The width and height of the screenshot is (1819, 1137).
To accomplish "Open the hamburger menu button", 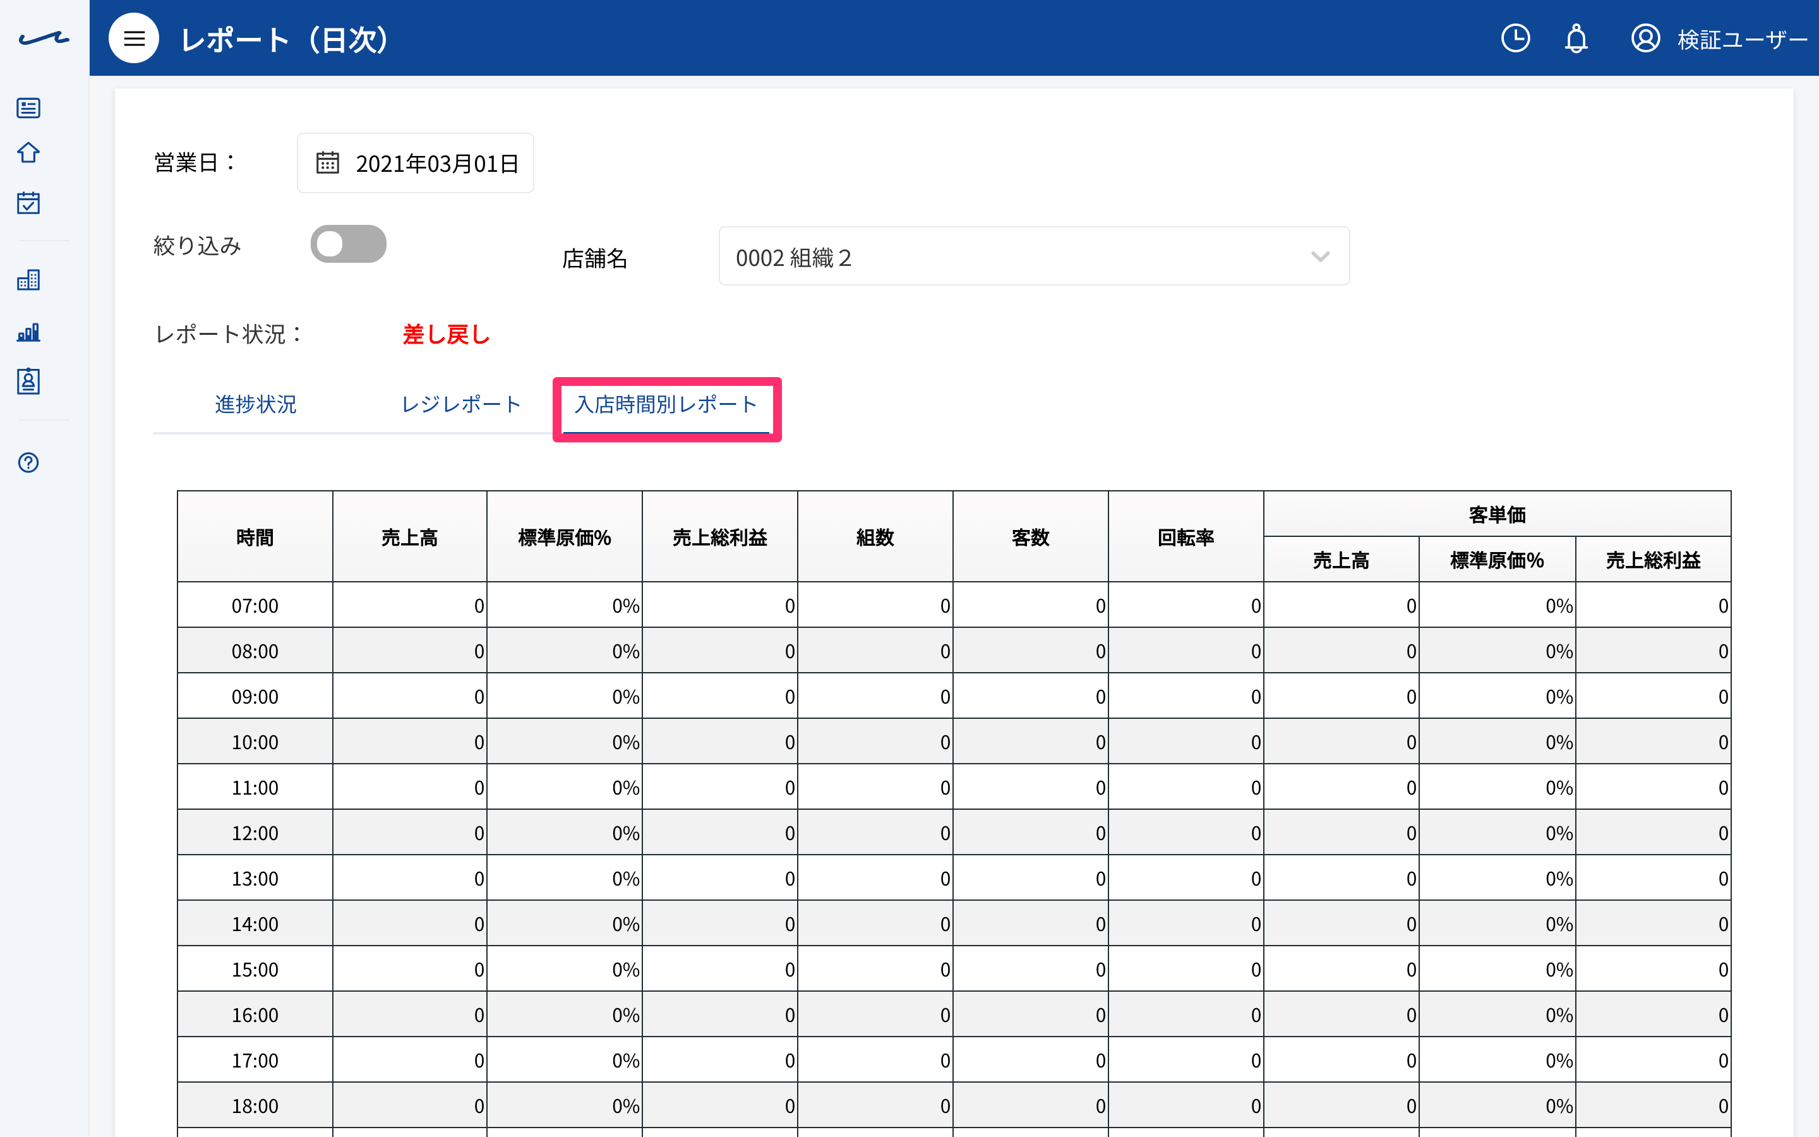I will point(134,39).
